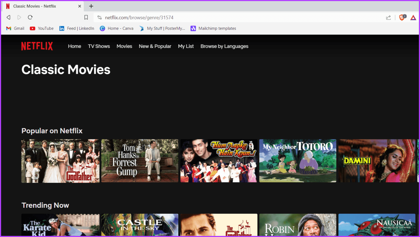Open The Godfather in Popular row

(x=60, y=161)
